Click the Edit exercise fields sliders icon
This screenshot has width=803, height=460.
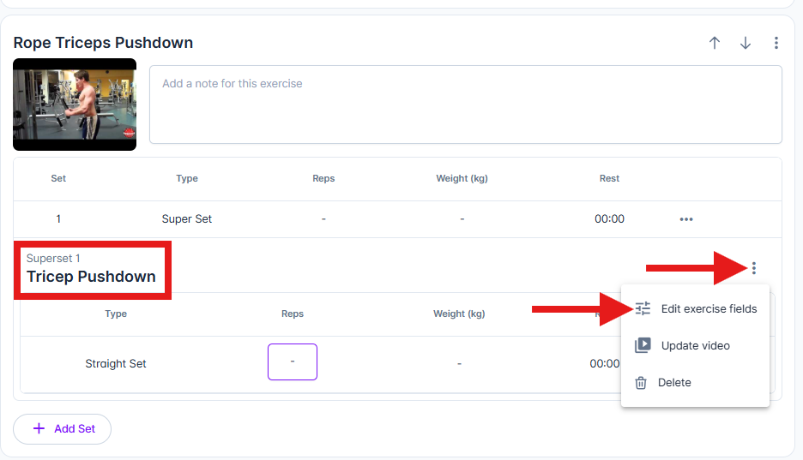643,308
